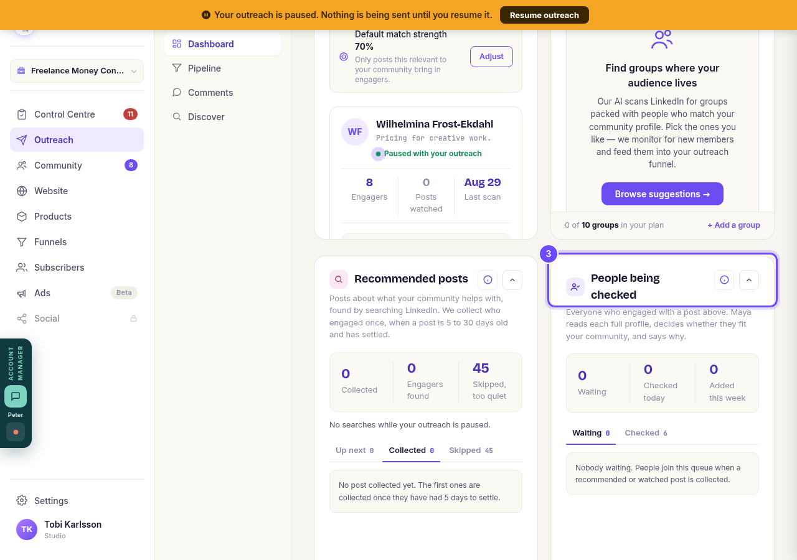Collapse the People being checked section
The width and height of the screenshot is (797, 560).
point(749,280)
